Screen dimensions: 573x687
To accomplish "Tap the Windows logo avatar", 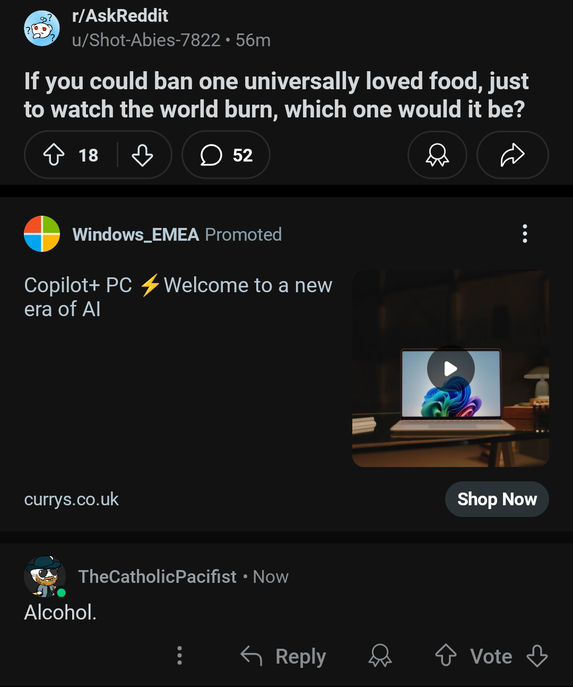I will point(42,234).
